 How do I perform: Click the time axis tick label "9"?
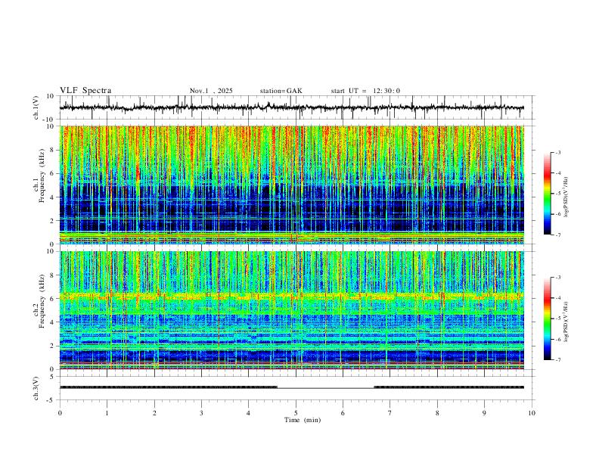484,413
